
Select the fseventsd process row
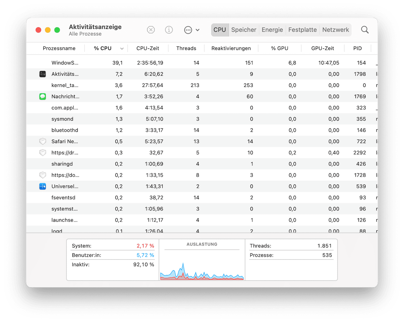coord(202,198)
